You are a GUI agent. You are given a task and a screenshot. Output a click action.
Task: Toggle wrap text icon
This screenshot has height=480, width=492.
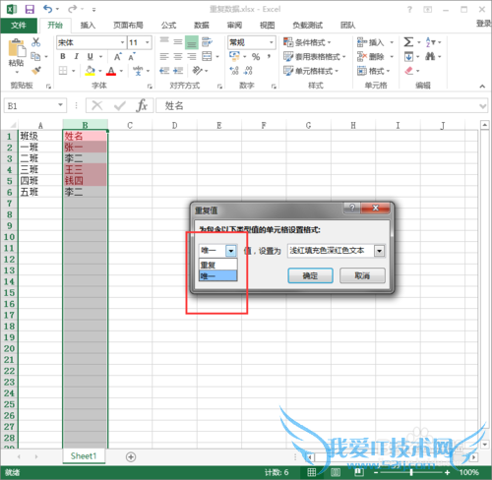click(207, 42)
